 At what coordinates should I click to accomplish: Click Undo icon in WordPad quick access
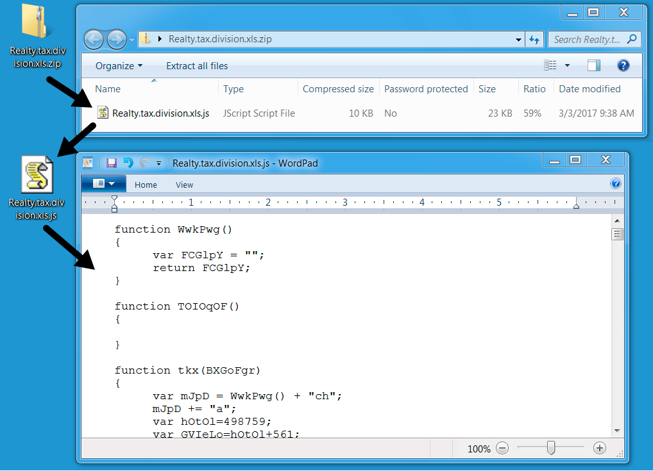point(128,163)
